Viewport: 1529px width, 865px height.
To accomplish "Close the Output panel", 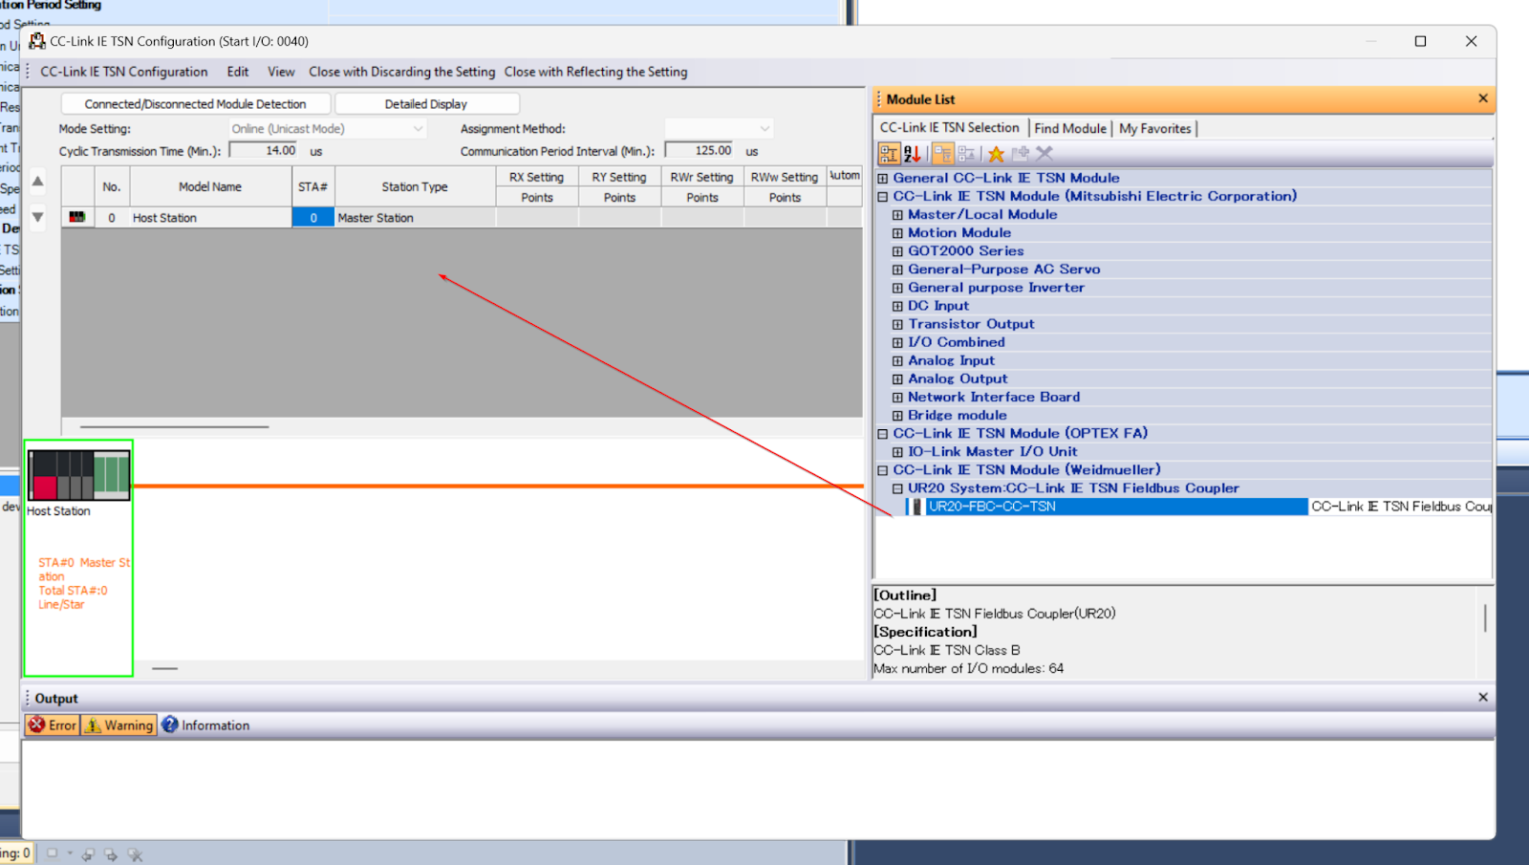I will [x=1483, y=697].
